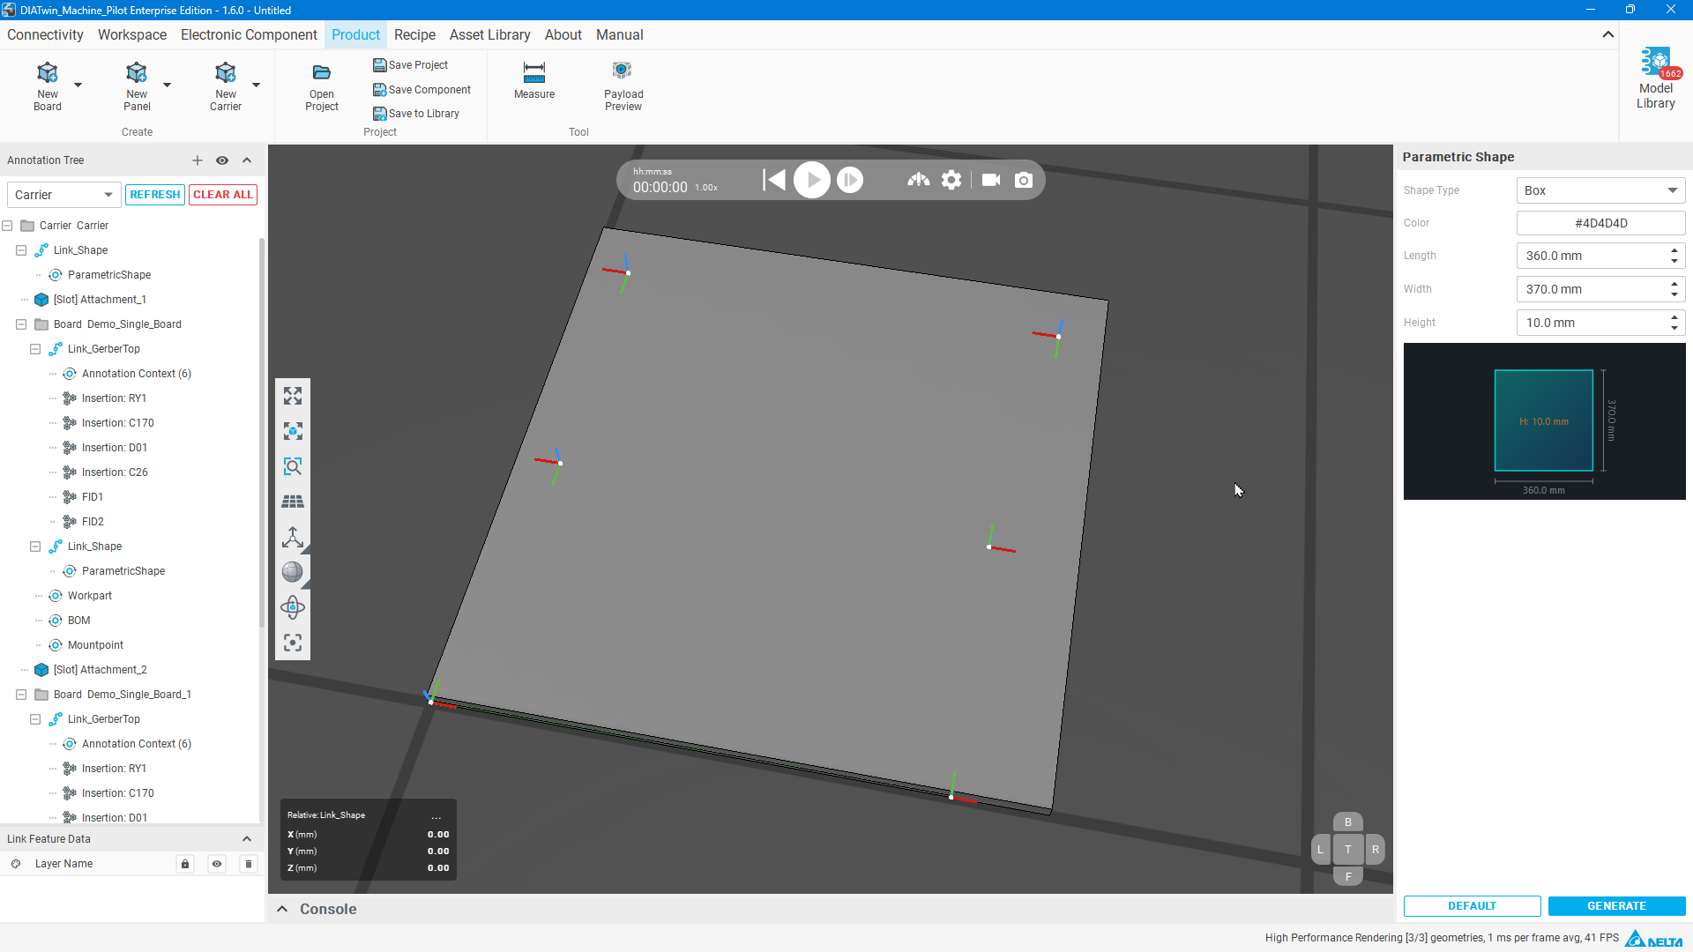Screen dimensions: 1693x952
Task: Switch to the Recipe tab
Action: (x=414, y=34)
